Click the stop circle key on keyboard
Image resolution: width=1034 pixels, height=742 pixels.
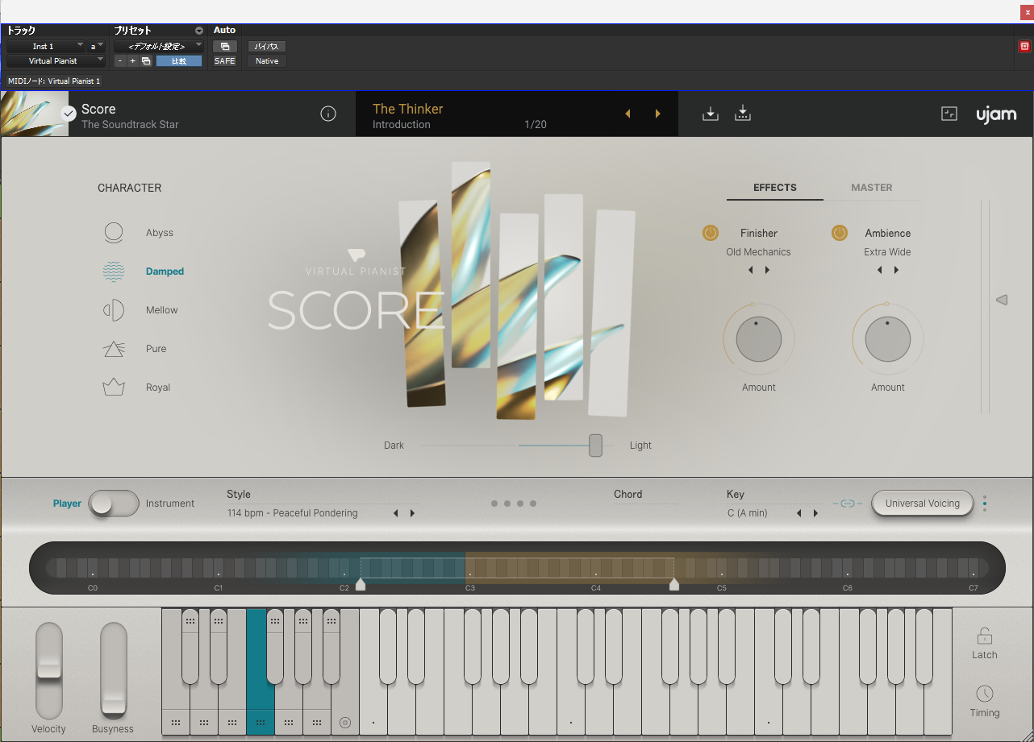[x=345, y=723]
